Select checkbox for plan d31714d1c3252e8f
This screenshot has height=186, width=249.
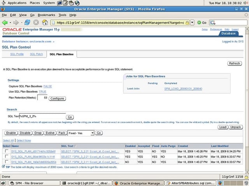click(x=7, y=151)
